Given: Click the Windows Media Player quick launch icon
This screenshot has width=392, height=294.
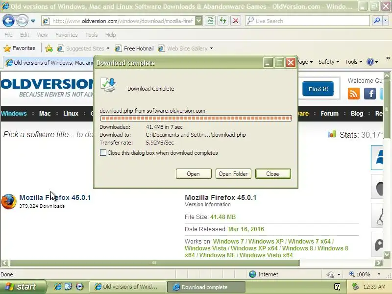Looking at the screenshot, I should click(79, 287).
